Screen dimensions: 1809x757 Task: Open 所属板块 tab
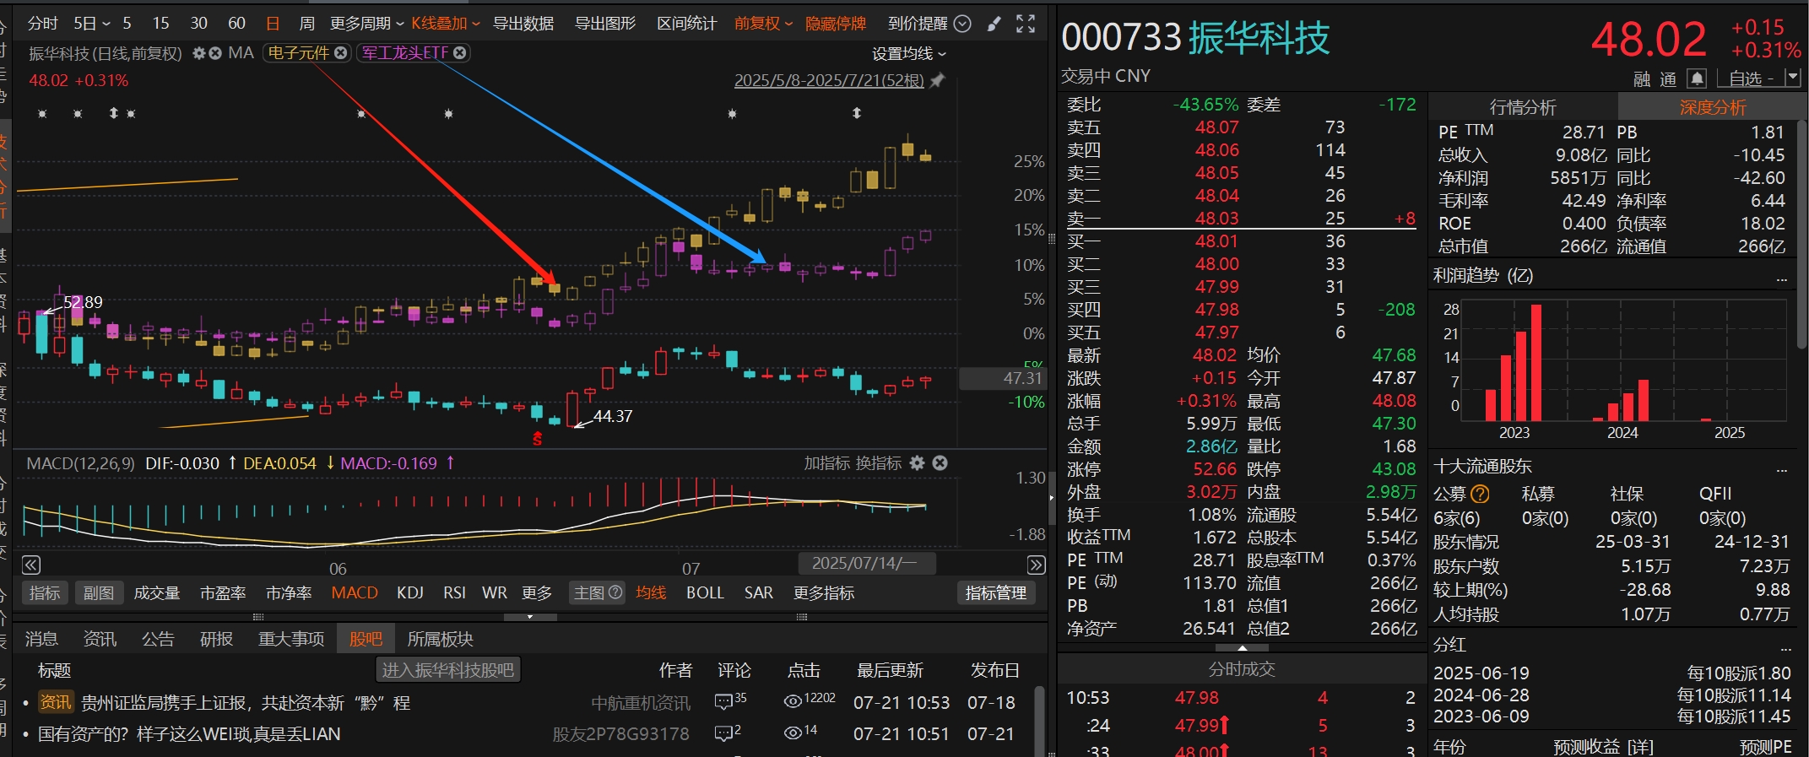(x=440, y=639)
